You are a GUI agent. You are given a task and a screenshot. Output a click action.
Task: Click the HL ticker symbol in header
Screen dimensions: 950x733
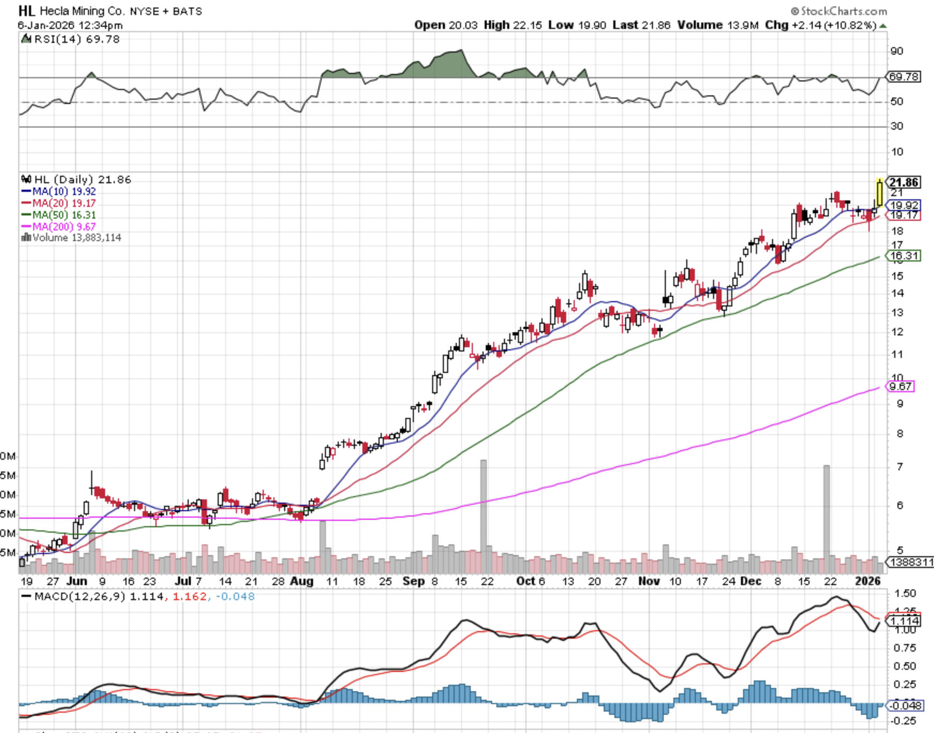(27, 11)
